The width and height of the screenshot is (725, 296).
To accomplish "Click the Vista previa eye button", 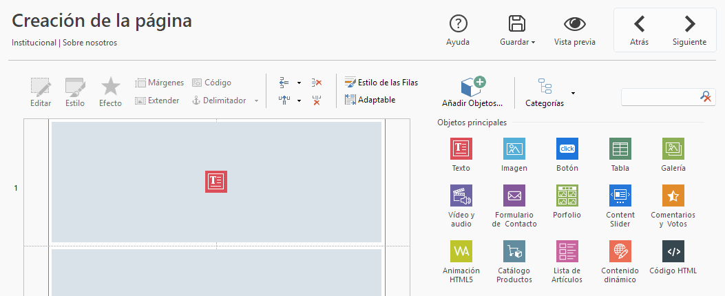I will (x=574, y=30).
